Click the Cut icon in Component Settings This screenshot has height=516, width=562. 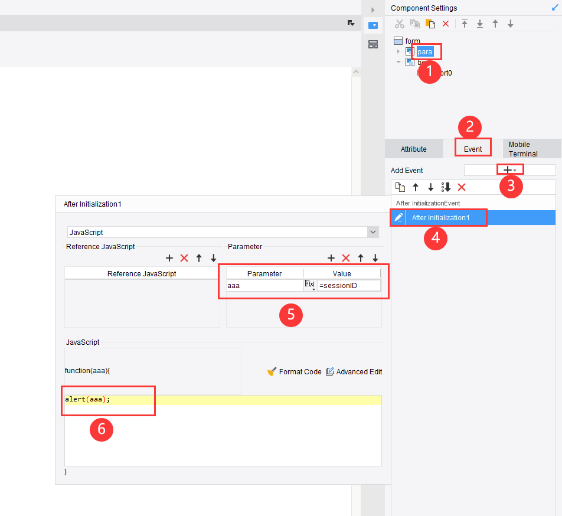point(399,24)
